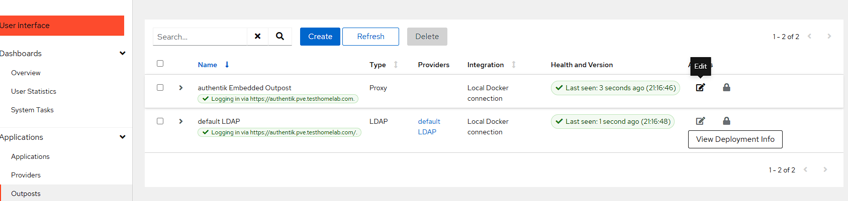Go to System Tasks in sidebar

point(32,110)
